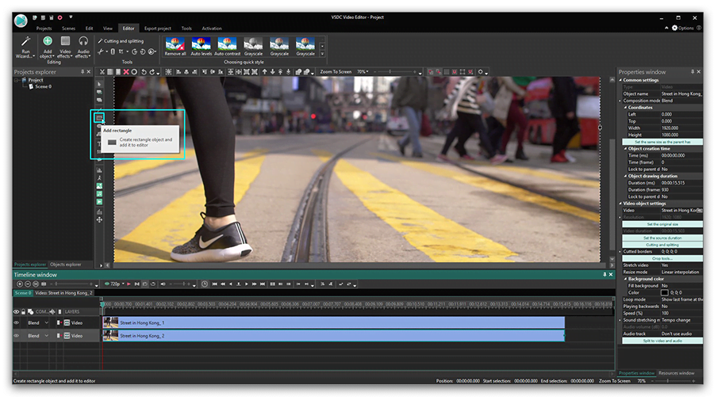The height and width of the screenshot is (404, 714).
Task: Click the Crop tools... button
Action: coord(662,258)
